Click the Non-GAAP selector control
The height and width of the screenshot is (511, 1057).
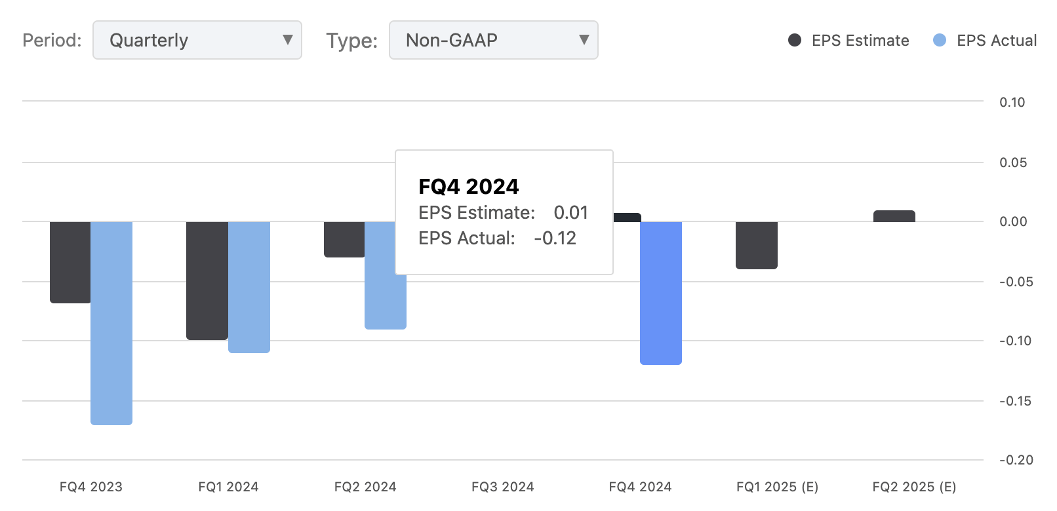tap(493, 40)
